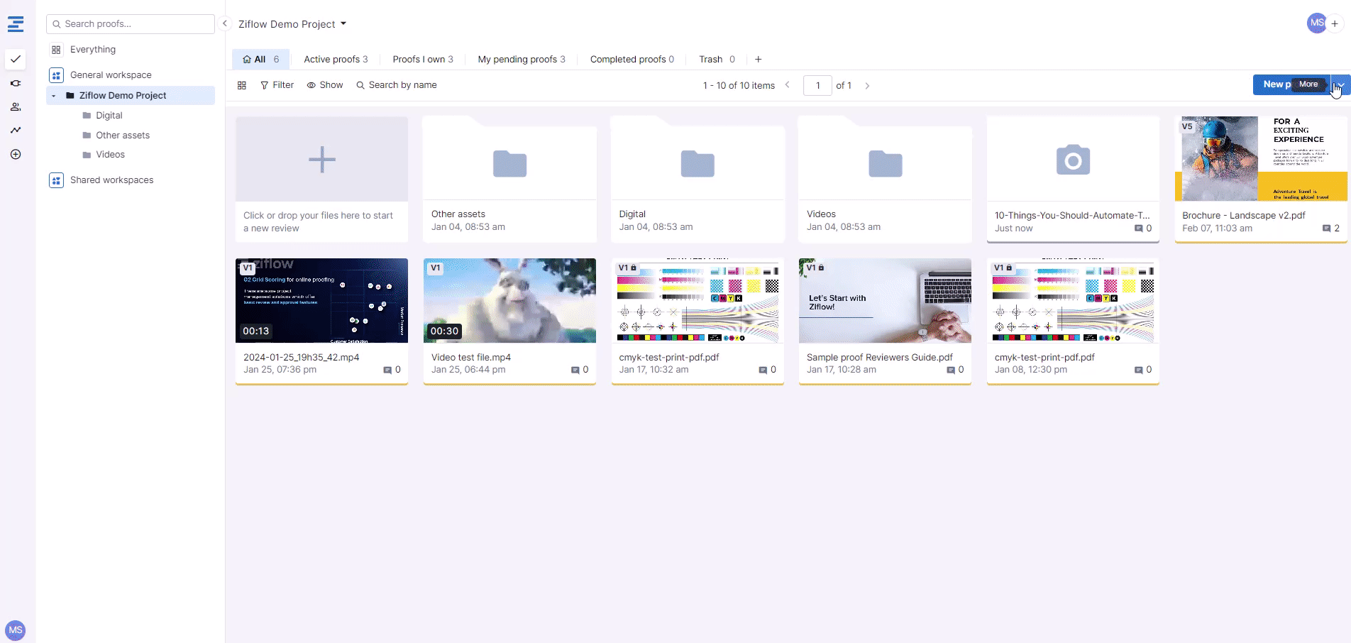Click the circled plus sidebar icon
This screenshot has height=643, width=1351.
click(16, 155)
